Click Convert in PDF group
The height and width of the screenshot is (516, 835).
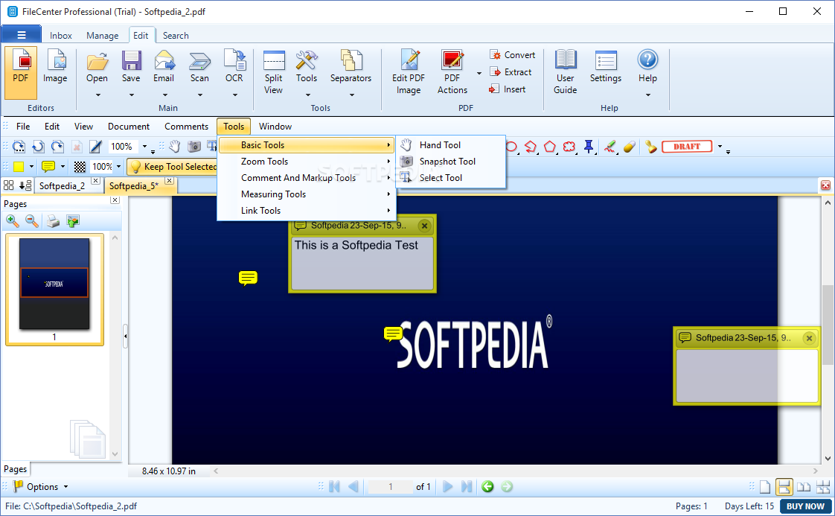[x=512, y=55]
